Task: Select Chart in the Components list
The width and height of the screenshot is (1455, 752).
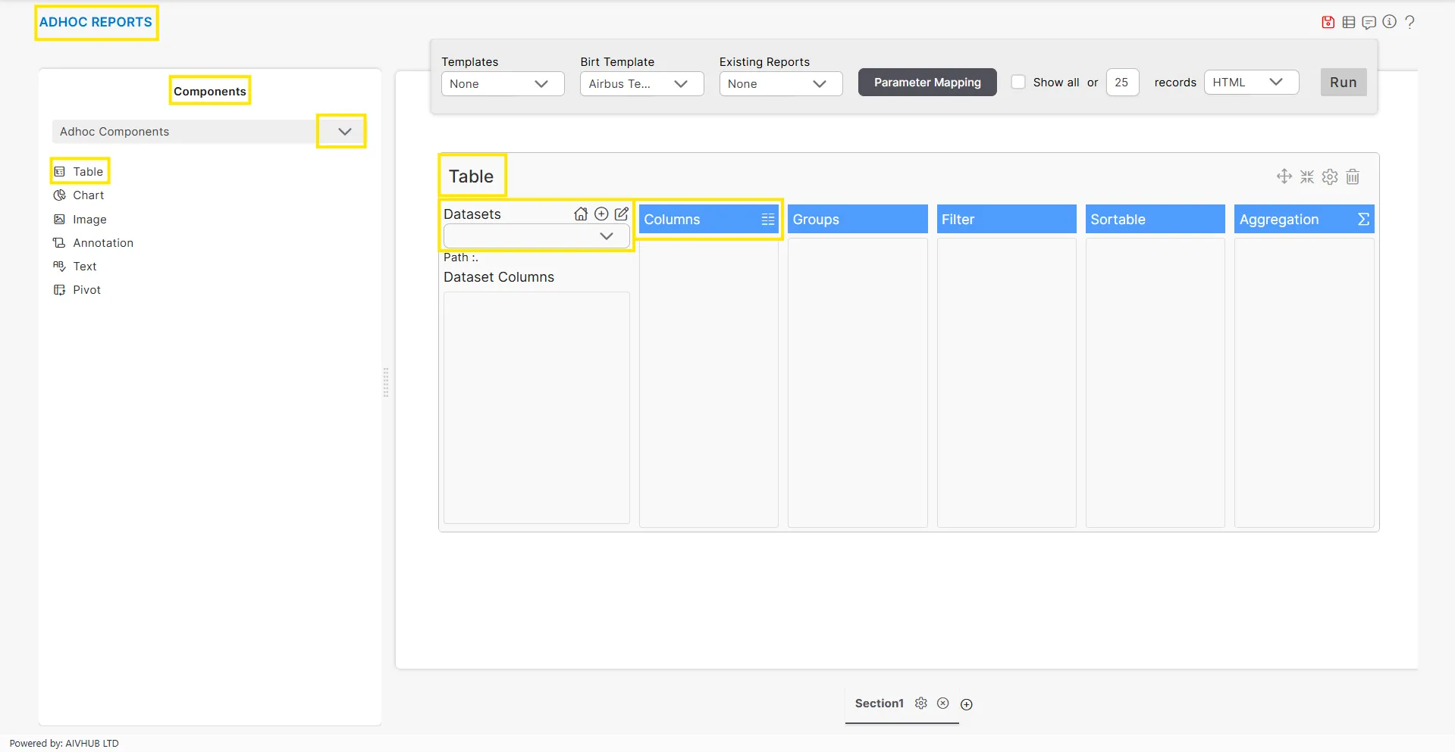Action: point(88,195)
